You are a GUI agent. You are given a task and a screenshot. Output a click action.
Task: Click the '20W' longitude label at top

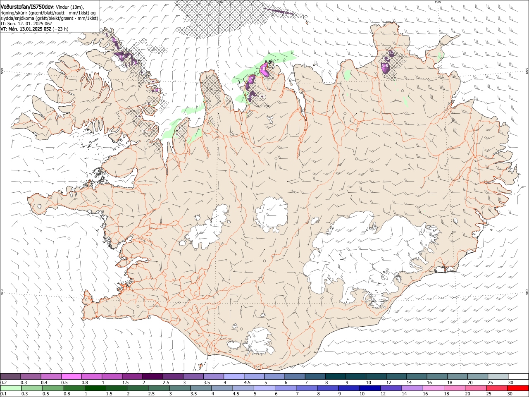coord(220,2)
